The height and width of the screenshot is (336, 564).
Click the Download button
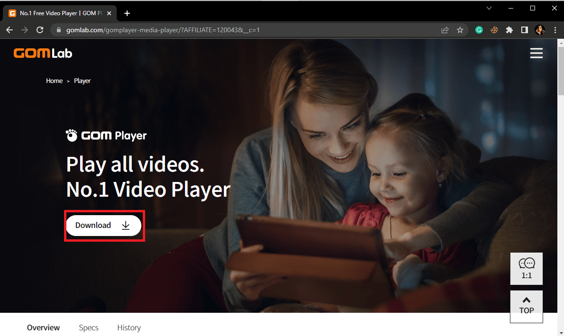pyautogui.click(x=103, y=226)
